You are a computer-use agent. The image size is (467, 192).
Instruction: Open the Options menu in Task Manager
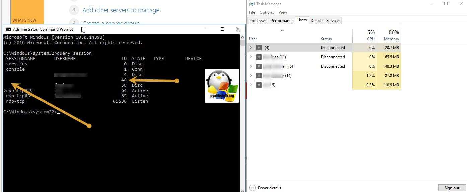pyautogui.click(x=266, y=12)
